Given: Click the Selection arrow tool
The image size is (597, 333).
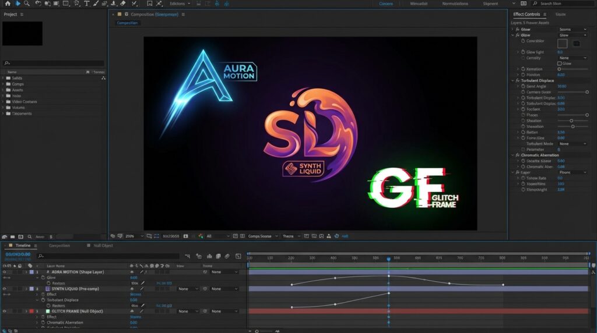Looking at the screenshot, I should coord(17,3).
